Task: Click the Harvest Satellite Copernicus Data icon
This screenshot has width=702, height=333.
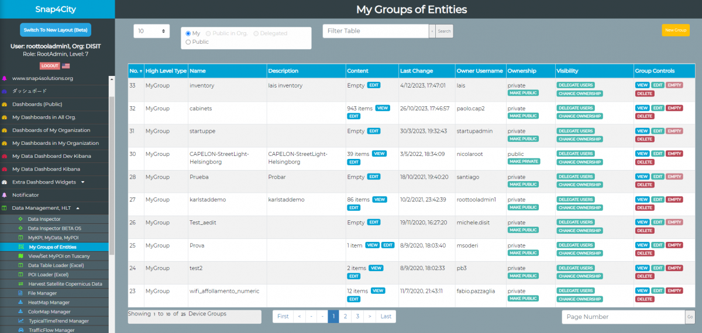Action: pyautogui.click(x=20, y=283)
